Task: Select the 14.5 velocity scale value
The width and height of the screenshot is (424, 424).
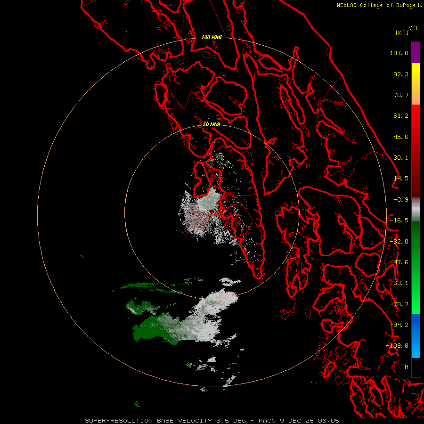Action: click(401, 179)
